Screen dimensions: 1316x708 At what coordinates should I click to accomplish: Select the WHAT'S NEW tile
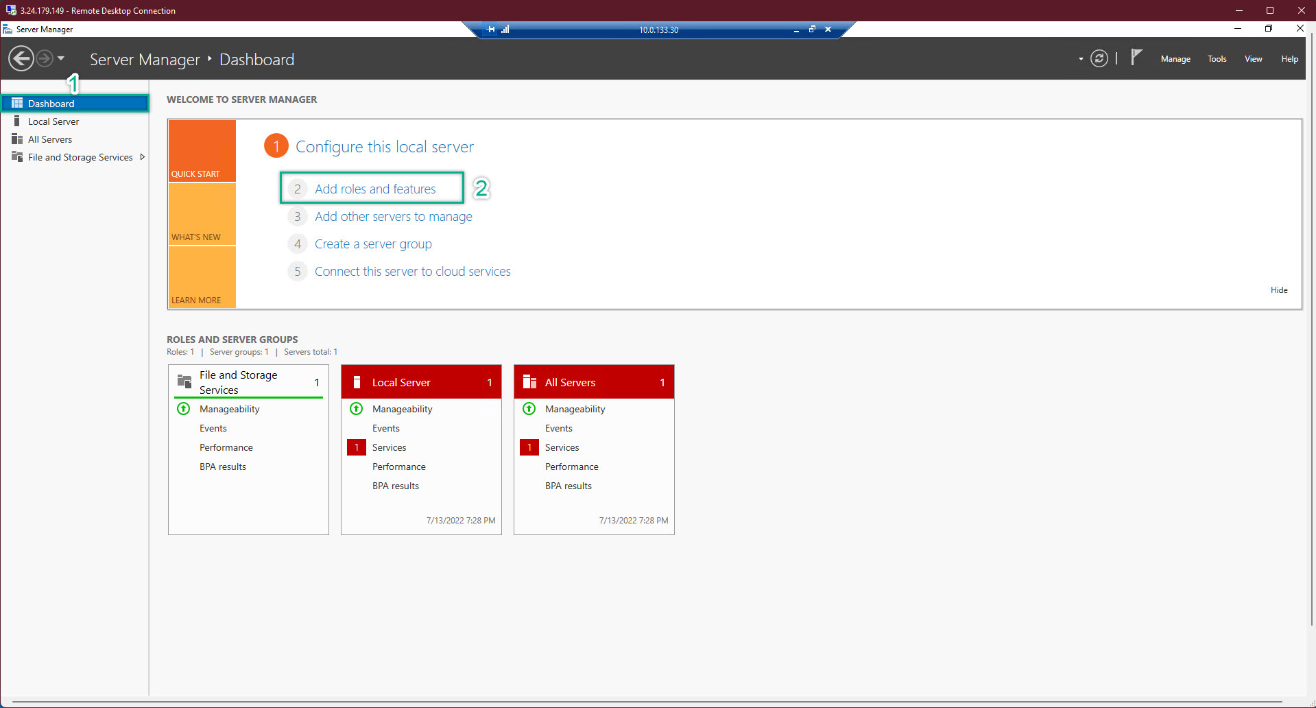point(202,214)
